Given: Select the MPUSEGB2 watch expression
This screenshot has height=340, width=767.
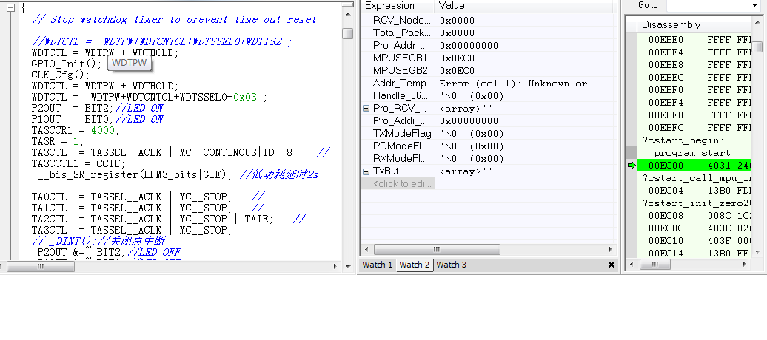Looking at the screenshot, I should 400,70.
